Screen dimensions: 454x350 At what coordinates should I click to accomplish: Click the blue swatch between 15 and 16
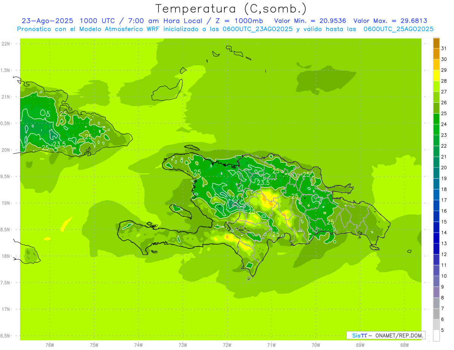click(x=436, y=217)
